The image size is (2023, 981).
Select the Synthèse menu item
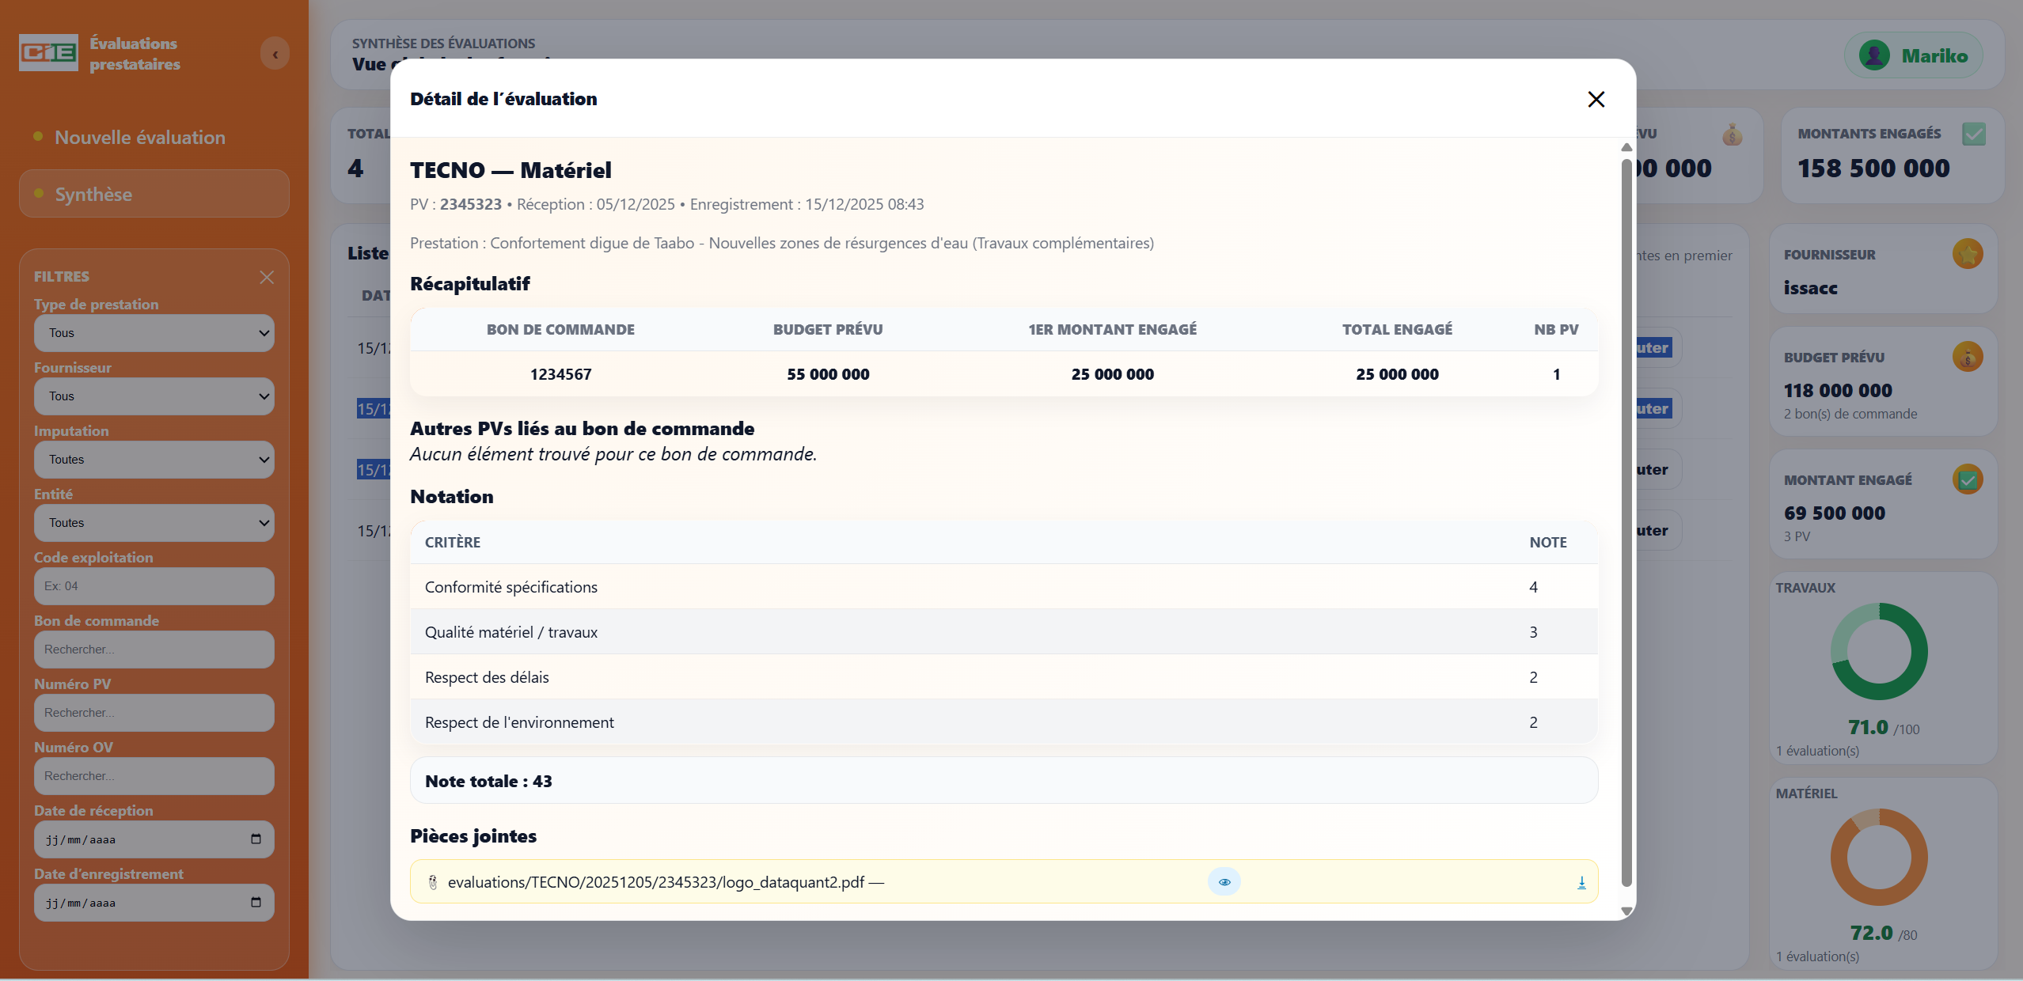click(x=154, y=194)
